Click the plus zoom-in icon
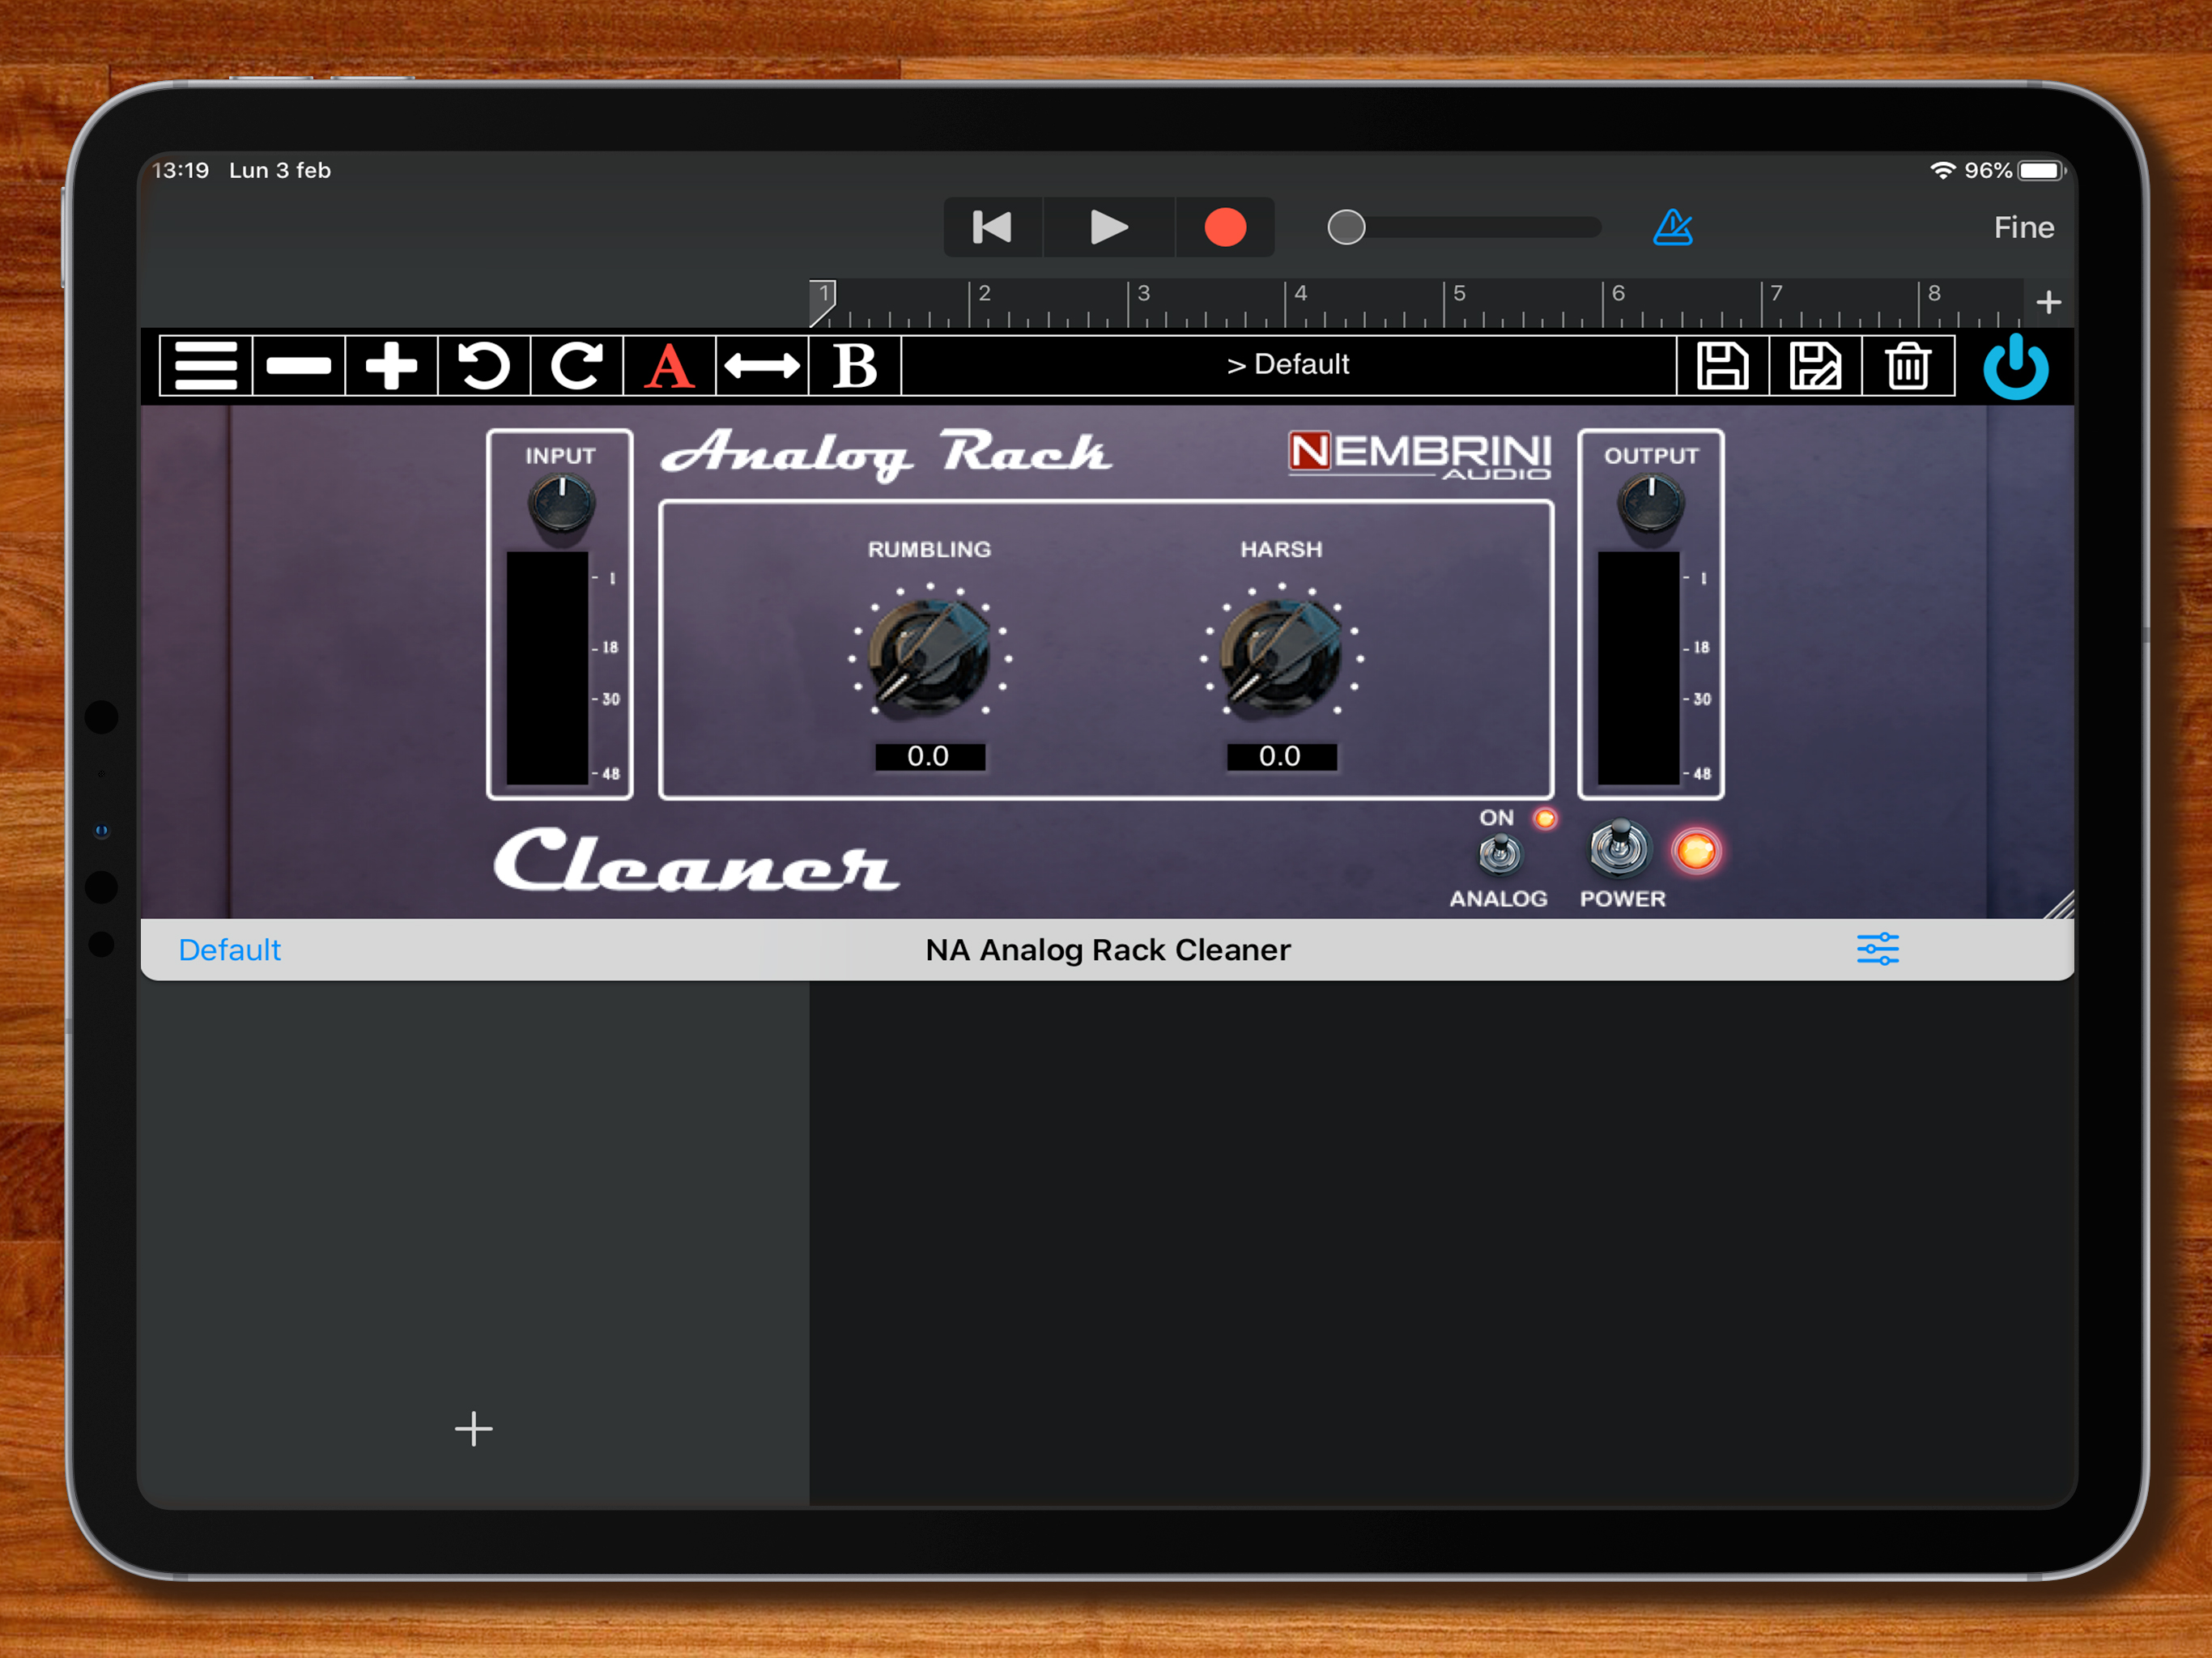The image size is (2212, 1658). click(391, 366)
